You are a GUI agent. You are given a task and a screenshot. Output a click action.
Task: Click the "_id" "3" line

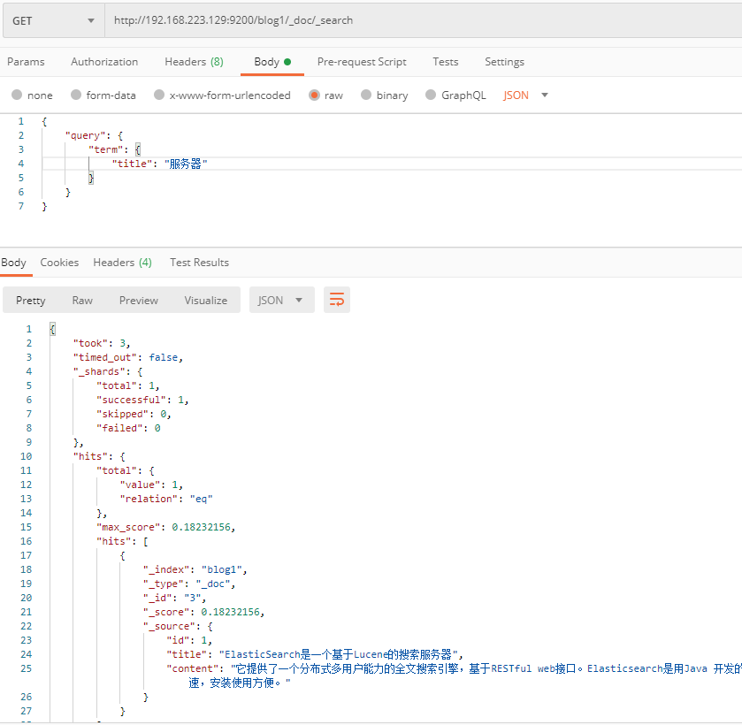point(174,599)
